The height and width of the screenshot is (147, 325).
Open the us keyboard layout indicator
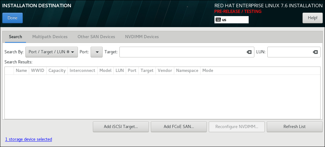231,20
